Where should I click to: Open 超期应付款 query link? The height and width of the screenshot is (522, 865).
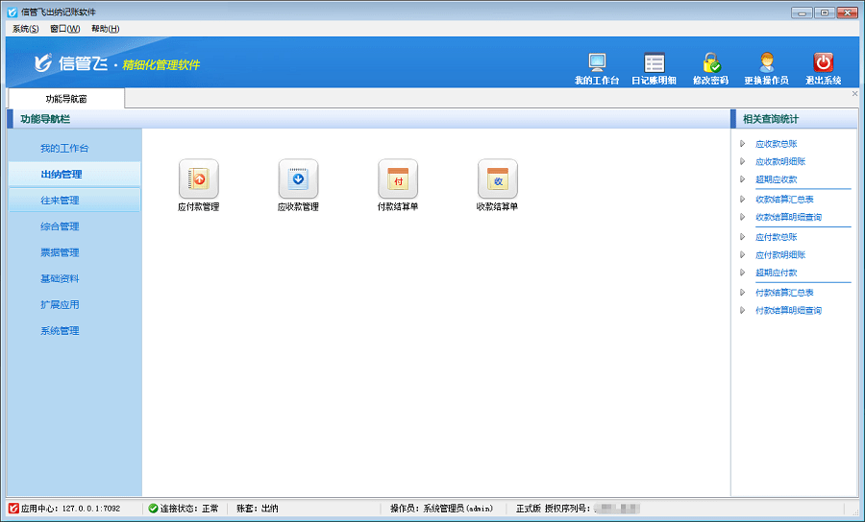777,273
